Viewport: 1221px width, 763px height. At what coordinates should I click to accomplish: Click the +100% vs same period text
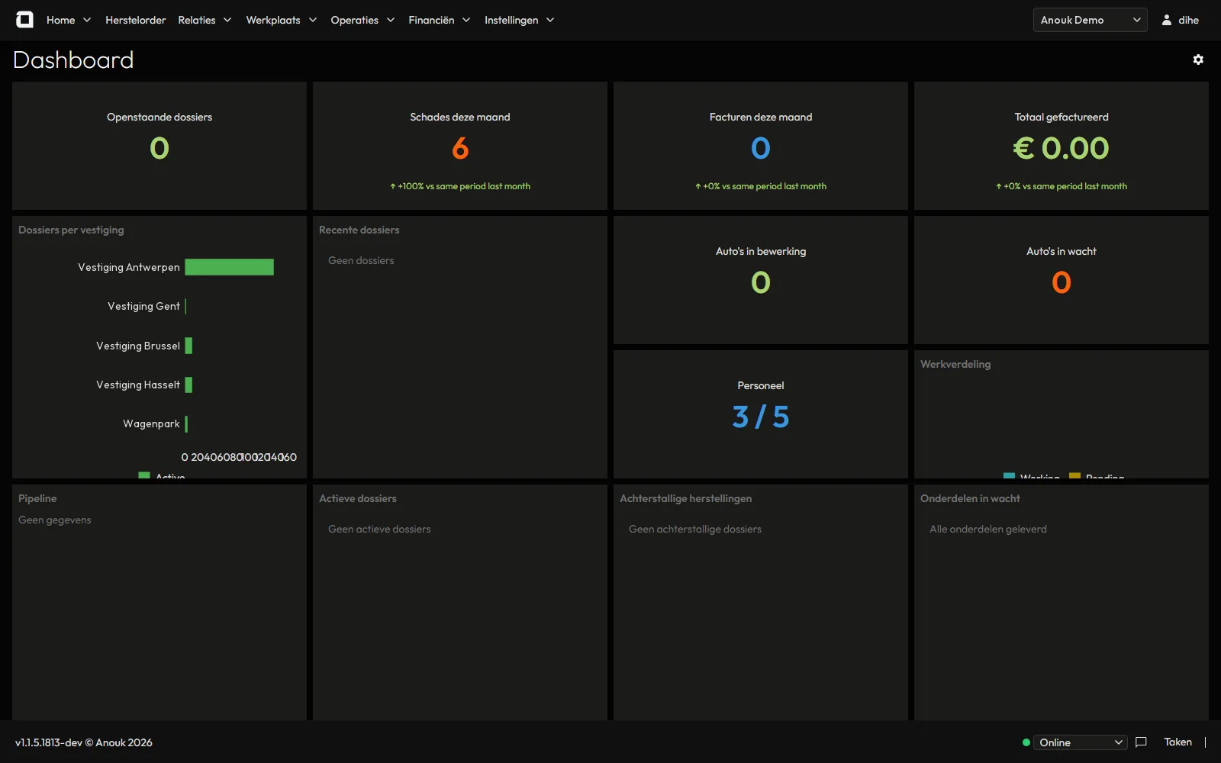460,186
